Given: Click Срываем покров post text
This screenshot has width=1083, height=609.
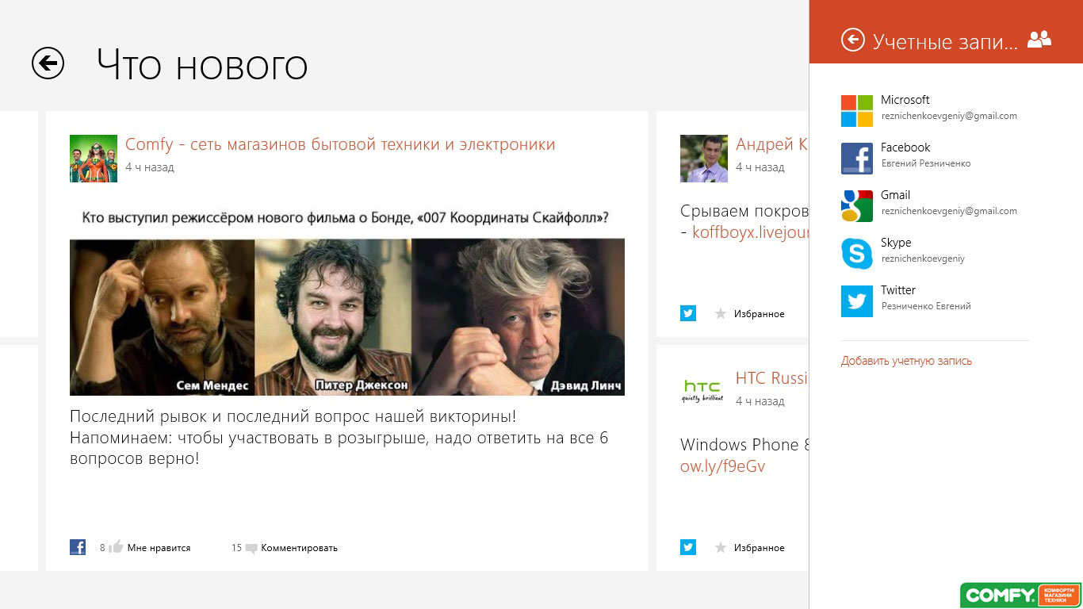Looking at the screenshot, I should coord(744,211).
